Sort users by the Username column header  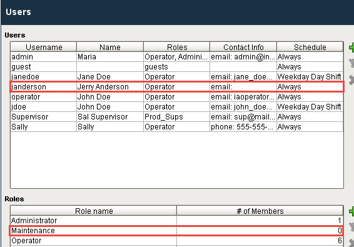[44, 47]
